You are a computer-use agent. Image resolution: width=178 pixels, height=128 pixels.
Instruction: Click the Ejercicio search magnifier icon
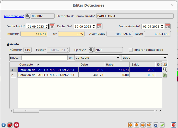(91, 50)
